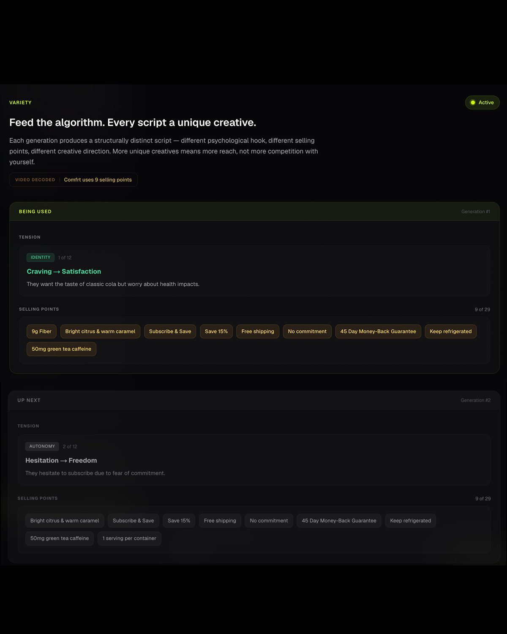This screenshot has width=507, height=634.
Task: Click the TENSION label in Up Next card
Action: point(28,426)
